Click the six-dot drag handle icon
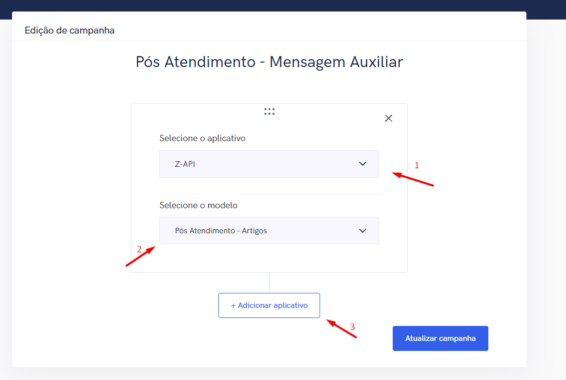This screenshot has height=380, width=566. [x=269, y=112]
